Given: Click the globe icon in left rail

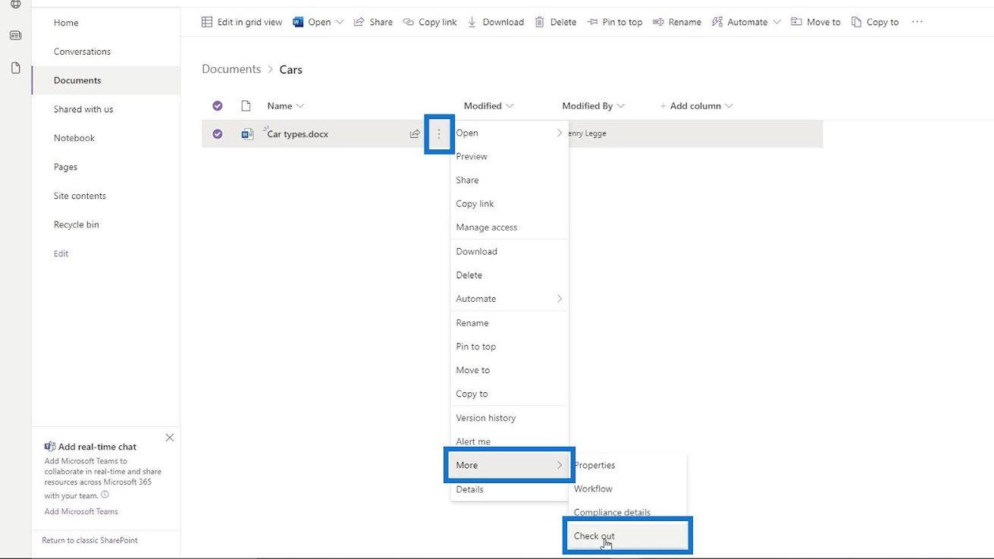Looking at the screenshot, I should click(15, 4).
